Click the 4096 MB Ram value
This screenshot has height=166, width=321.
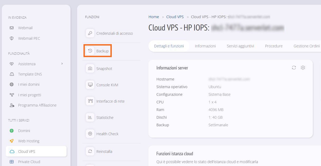point(216,110)
